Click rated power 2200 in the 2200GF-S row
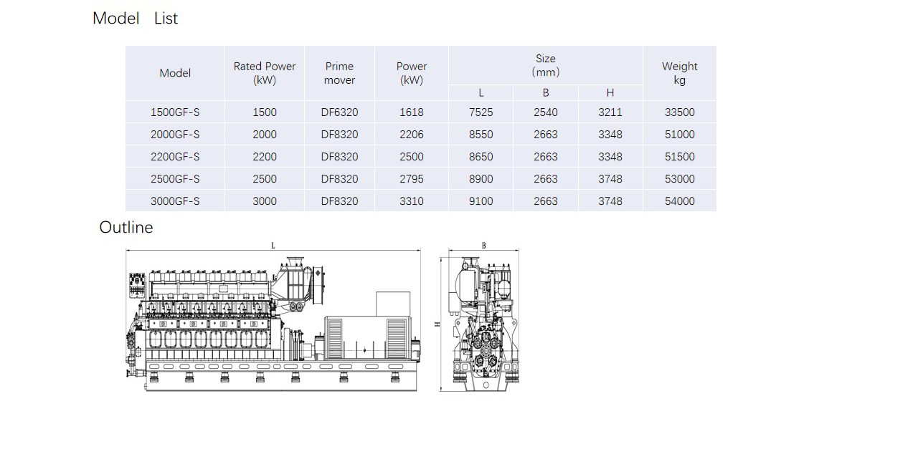 tap(265, 156)
